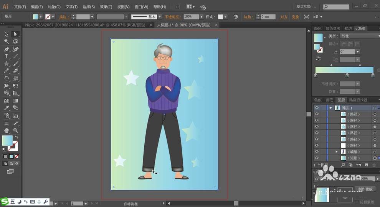Click the 对齐 link in control bar
The width and height of the screenshot is (380, 207).
pos(284,17)
